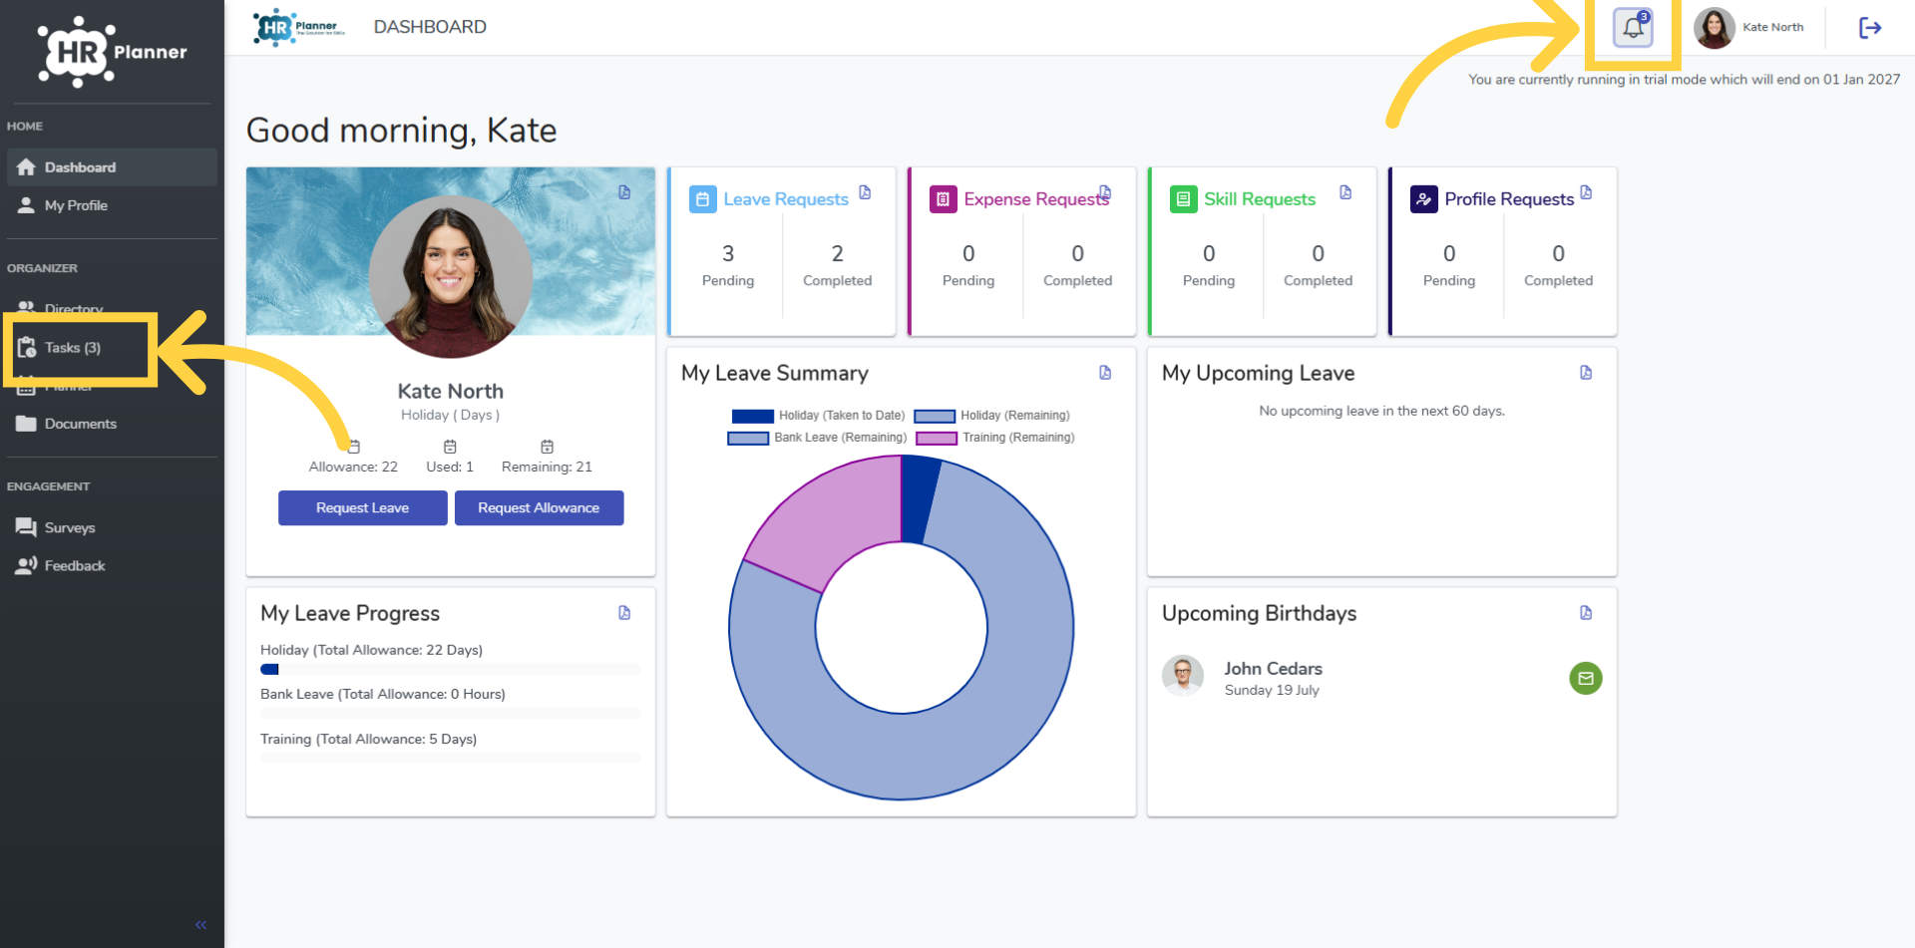Click the calendar icon above Used: 1
Image resolution: width=1915 pixels, height=948 pixels.
point(450,447)
